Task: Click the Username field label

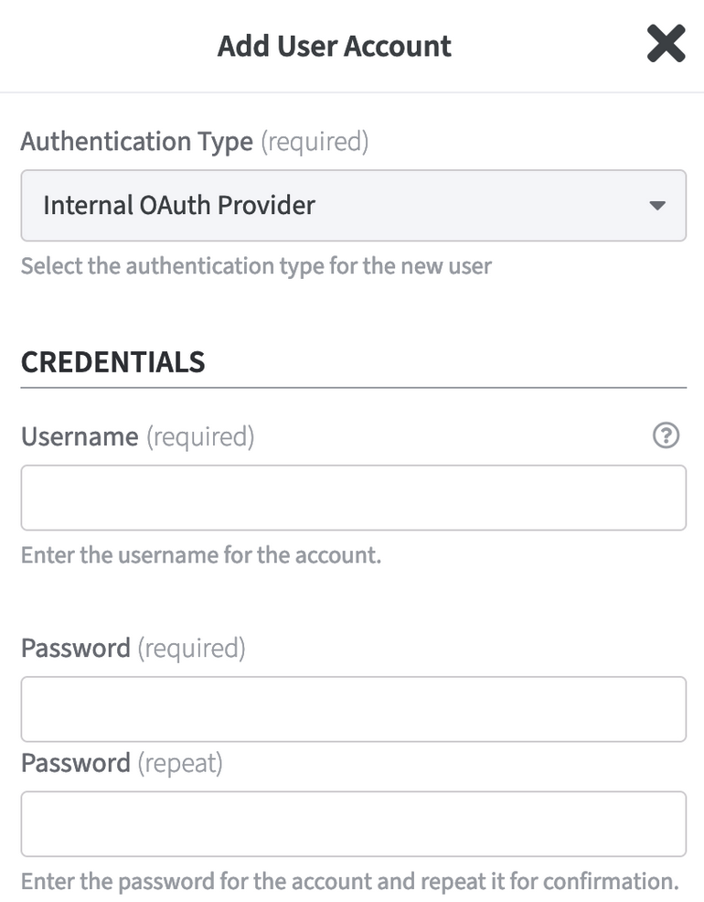Action: click(x=80, y=436)
